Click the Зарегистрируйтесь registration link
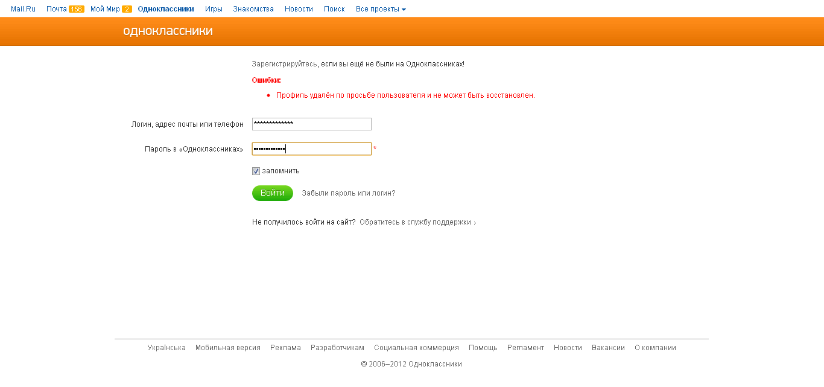The image size is (824, 387). tap(284, 63)
